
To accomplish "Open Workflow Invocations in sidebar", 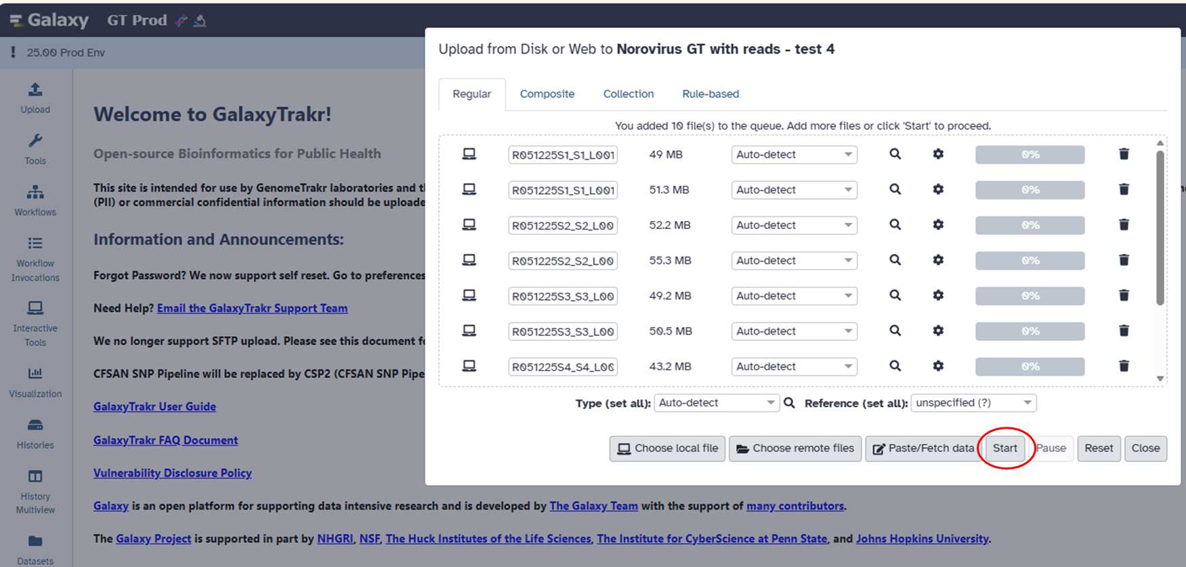I will click(x=35, y=259).
